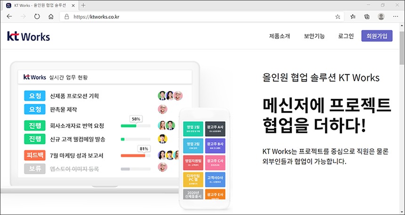
Task: Select the 영업지원팀 tile on phone
Action: [193, 162]
